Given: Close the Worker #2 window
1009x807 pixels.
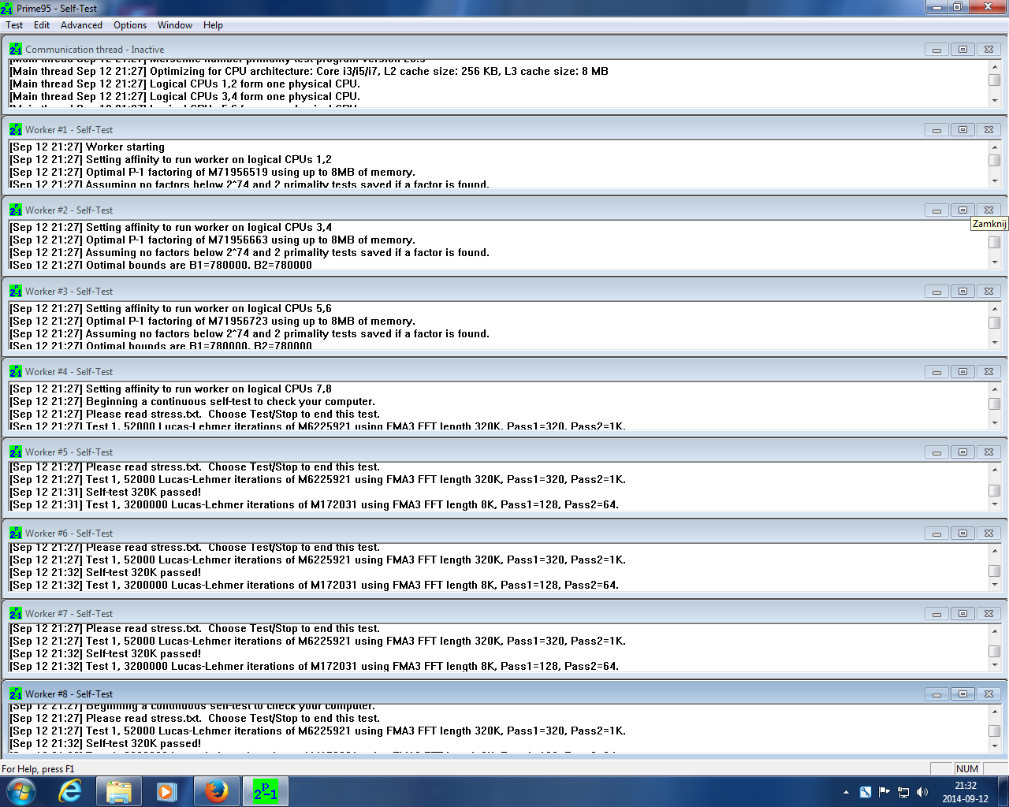Looking at the screenshot, I should [989, 210].
